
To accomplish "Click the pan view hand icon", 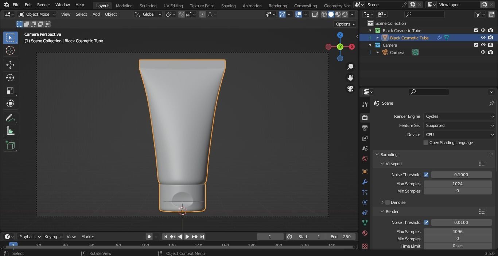I will [x=350, y=78].
